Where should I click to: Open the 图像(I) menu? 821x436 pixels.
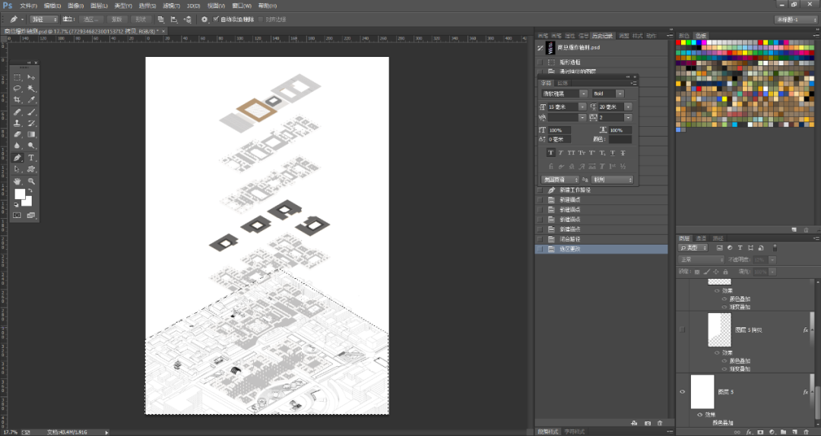(x=75, y=6)
